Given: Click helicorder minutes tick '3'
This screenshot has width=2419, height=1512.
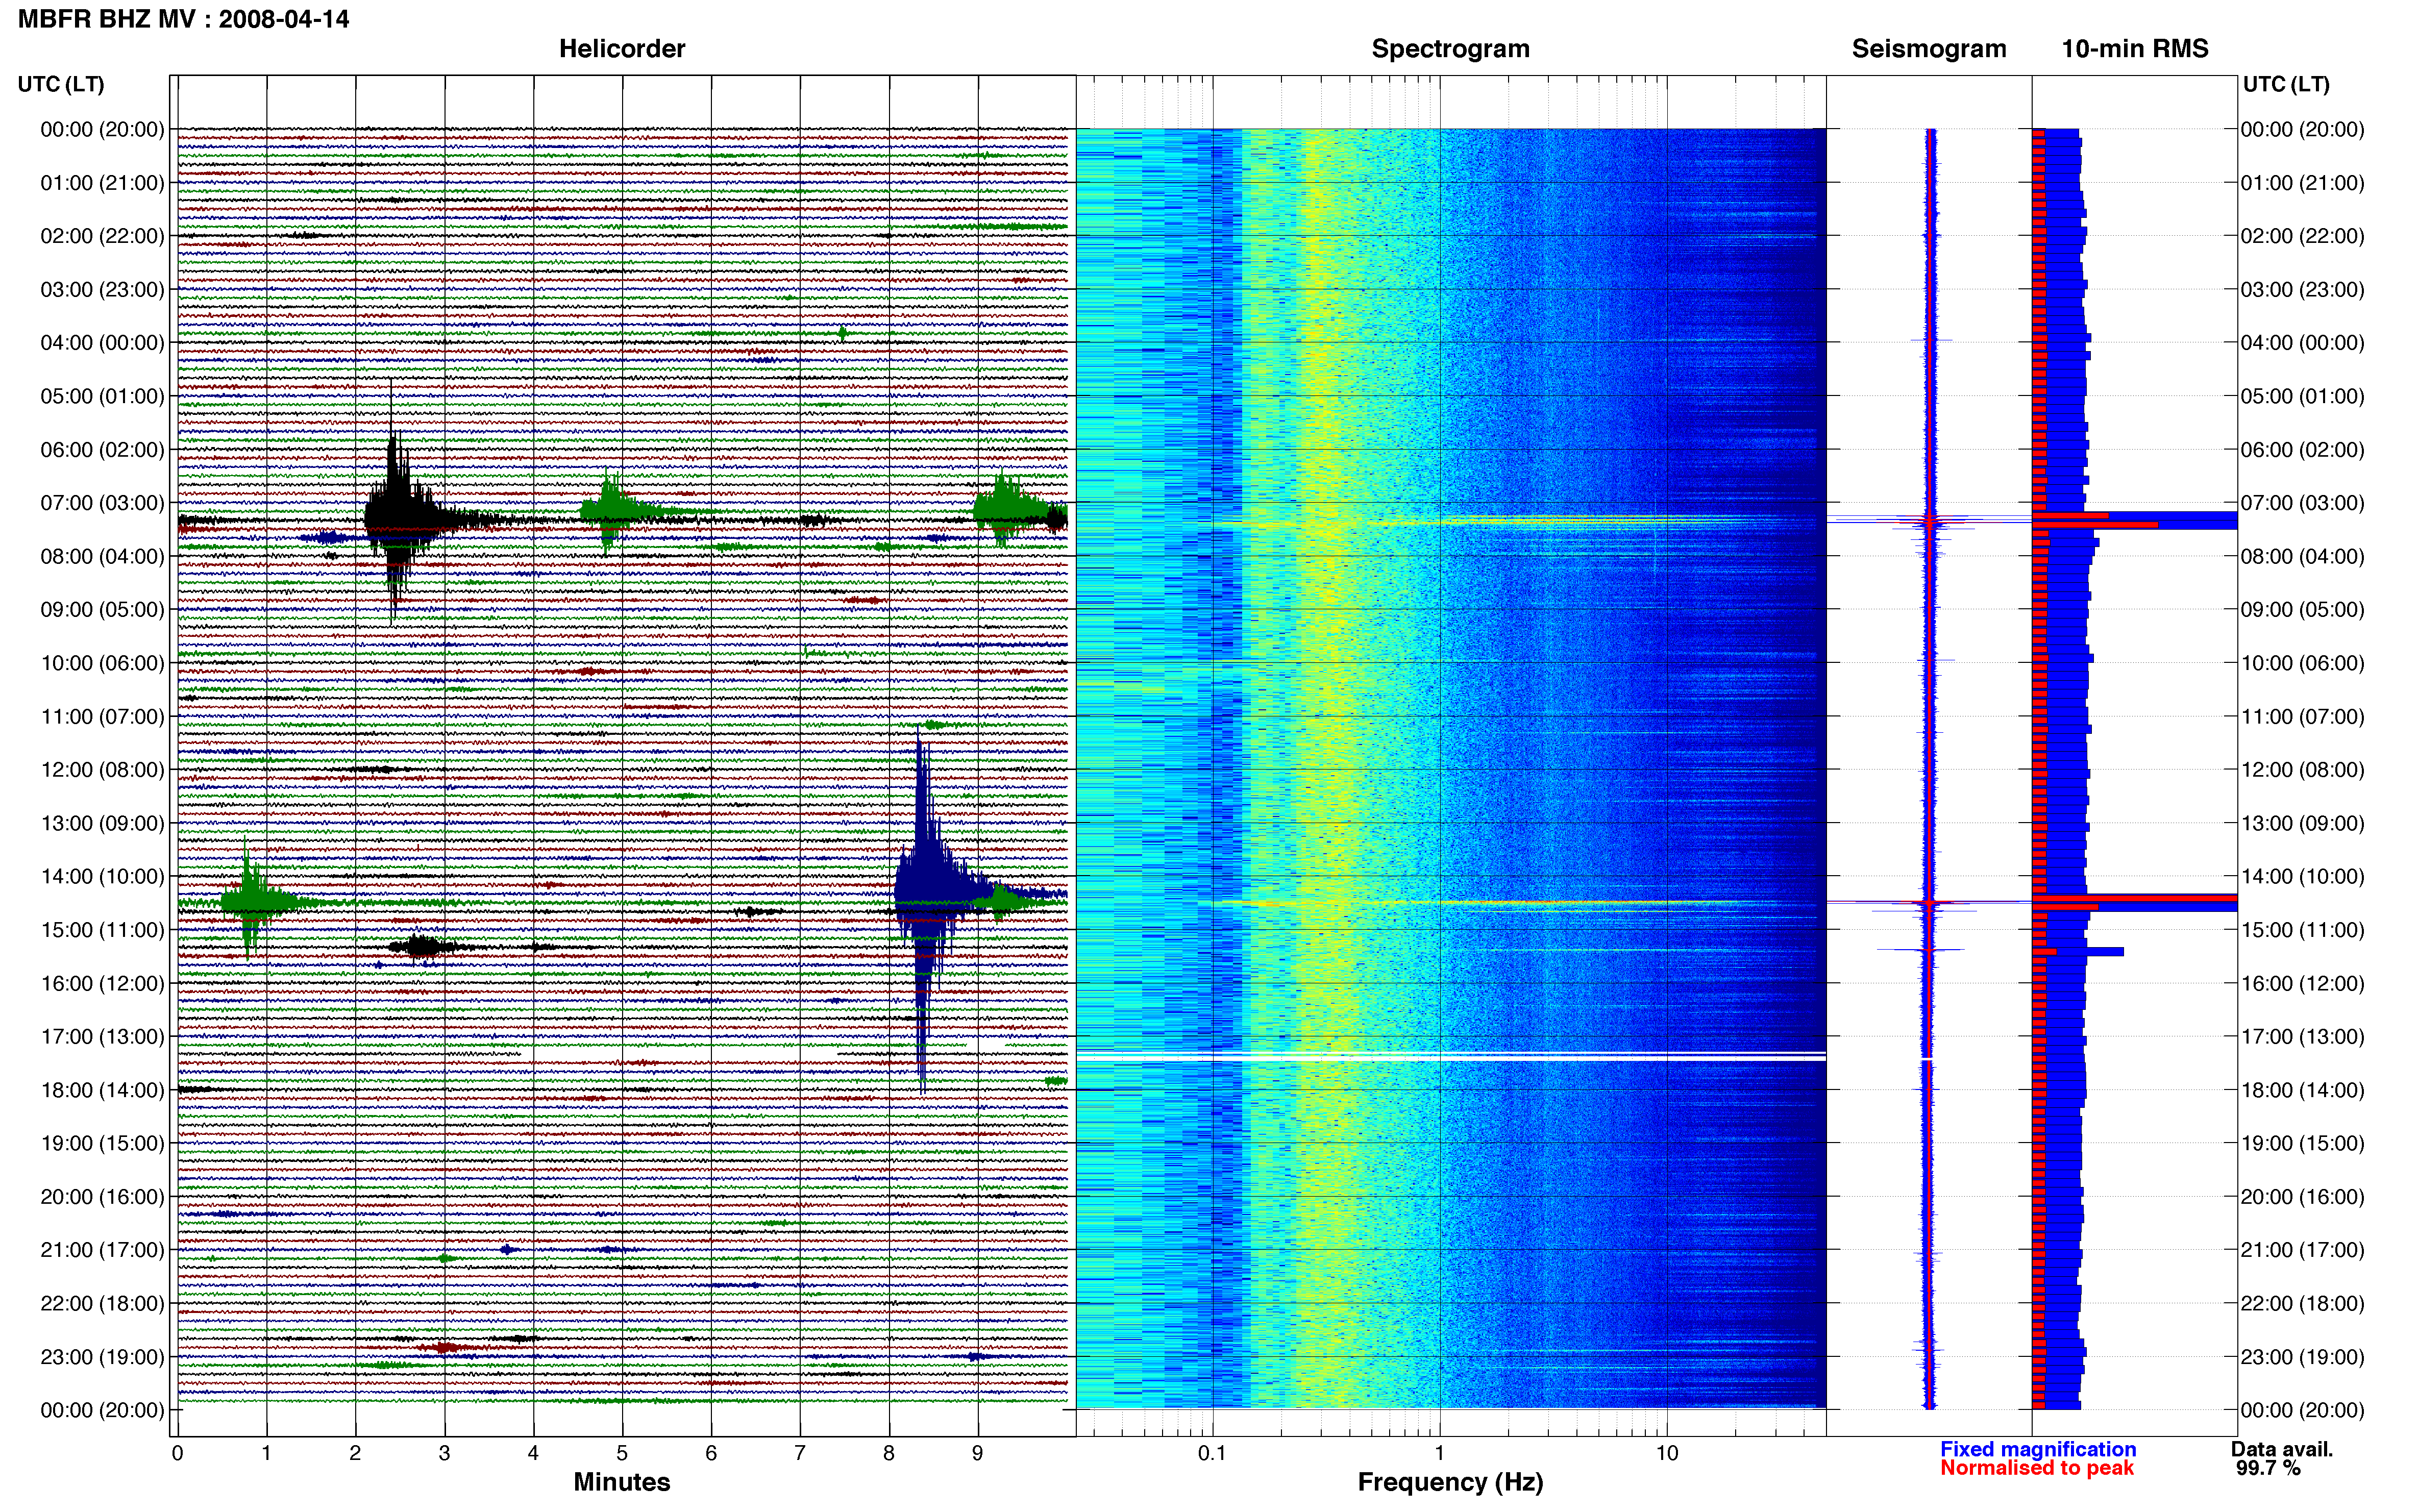Looking at the screenshot, I should [444, 1453].
